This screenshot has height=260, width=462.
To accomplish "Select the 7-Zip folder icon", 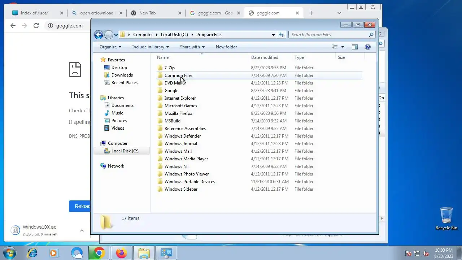I will click(x=160, y=68).
